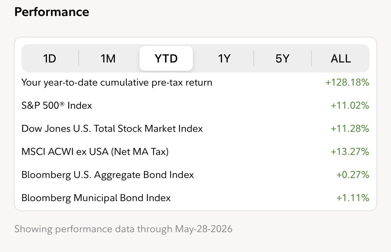Select the Bloomberg Municipal Bond Index row
The image size is (391, 252).
195,198
